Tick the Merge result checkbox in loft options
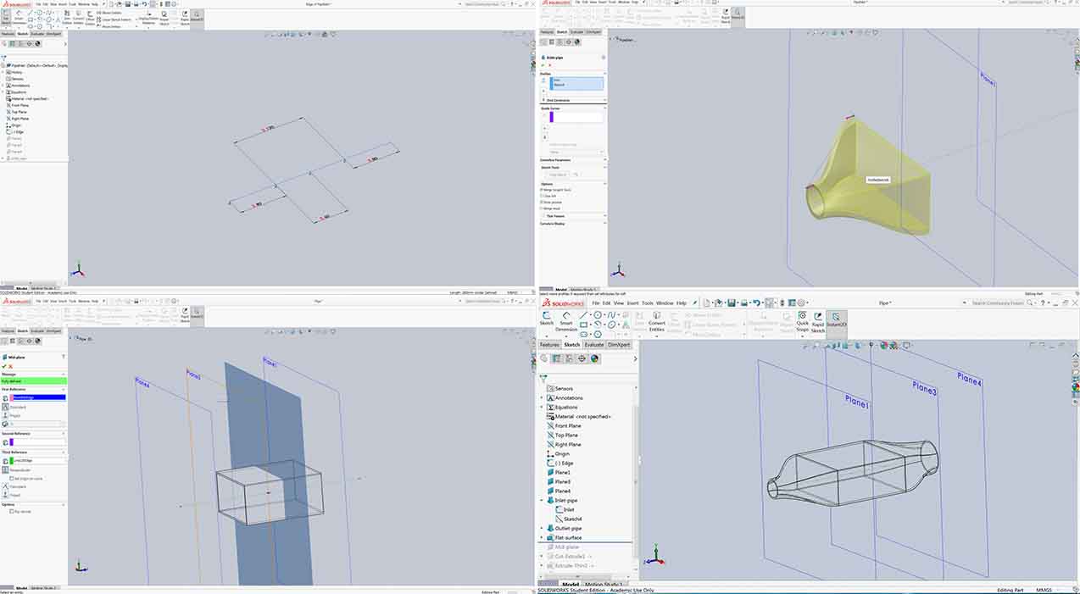Image resolution: width=1080 pixels, height=594 pixels. 542,208
